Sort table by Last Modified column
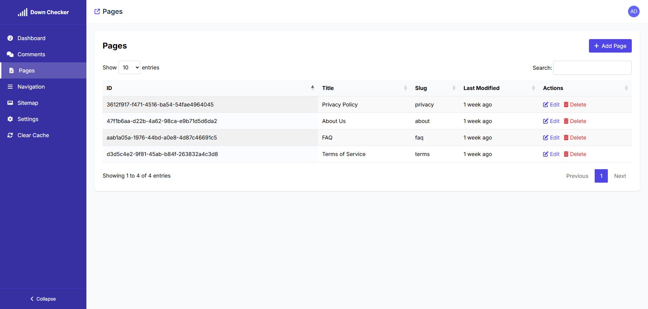648x309 pixels. click(x=498, y=88)
